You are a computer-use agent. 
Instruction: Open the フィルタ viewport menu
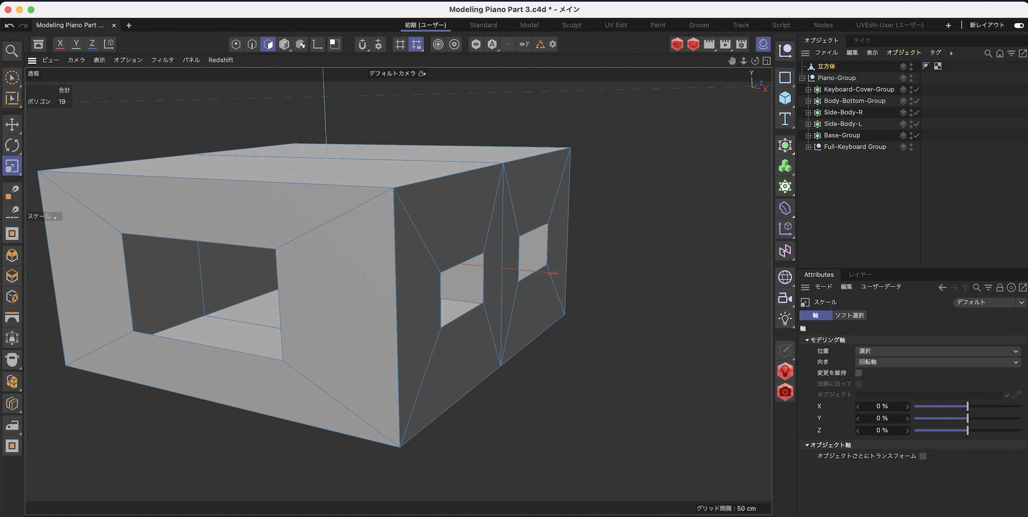(x=162, y=60)
